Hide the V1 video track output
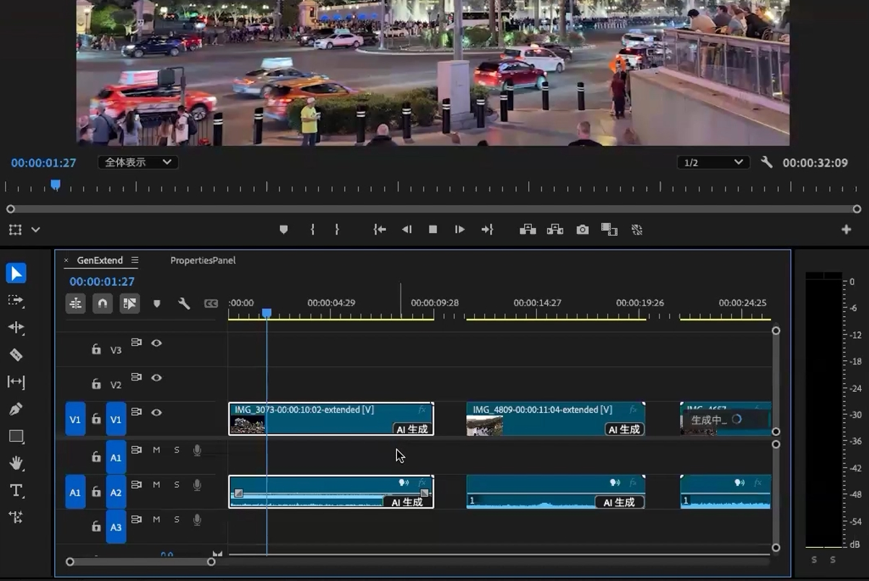869x581 pixels. point(157,412)
